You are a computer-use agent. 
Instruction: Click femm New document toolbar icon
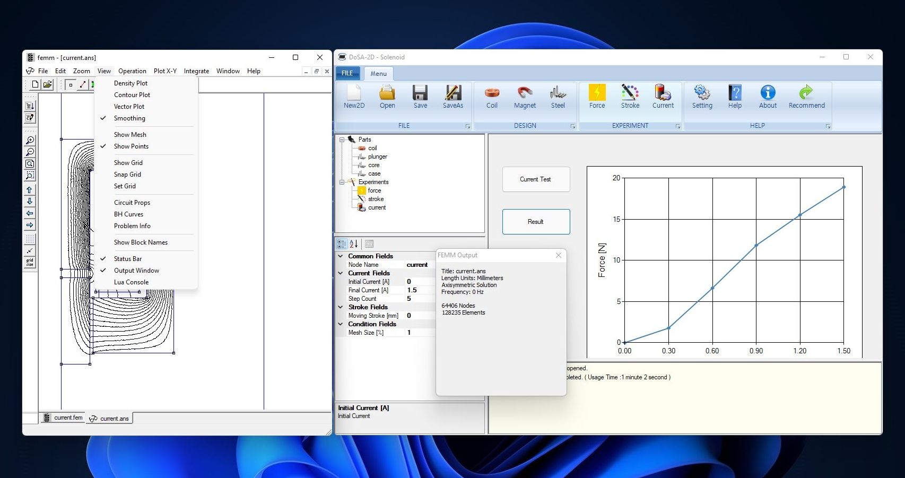35,84
